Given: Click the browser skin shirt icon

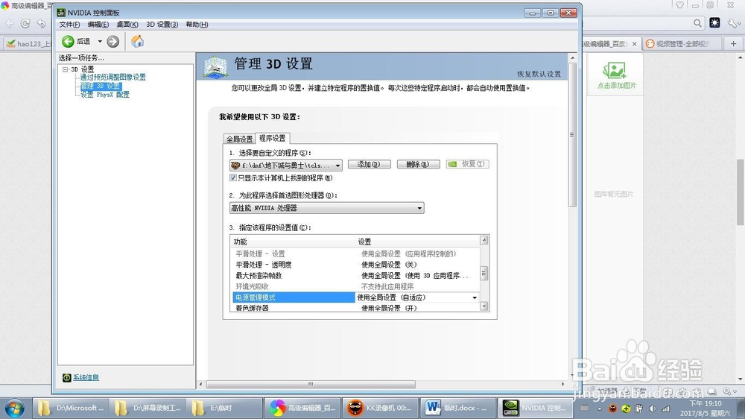Looking at the screenshot, I should (x=680, y=5).
